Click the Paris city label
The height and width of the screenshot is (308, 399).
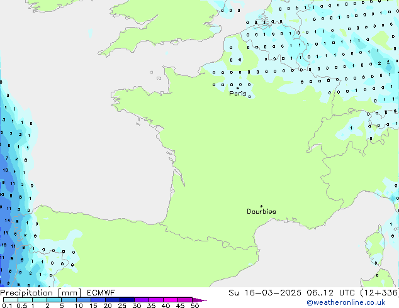[238, 94]
